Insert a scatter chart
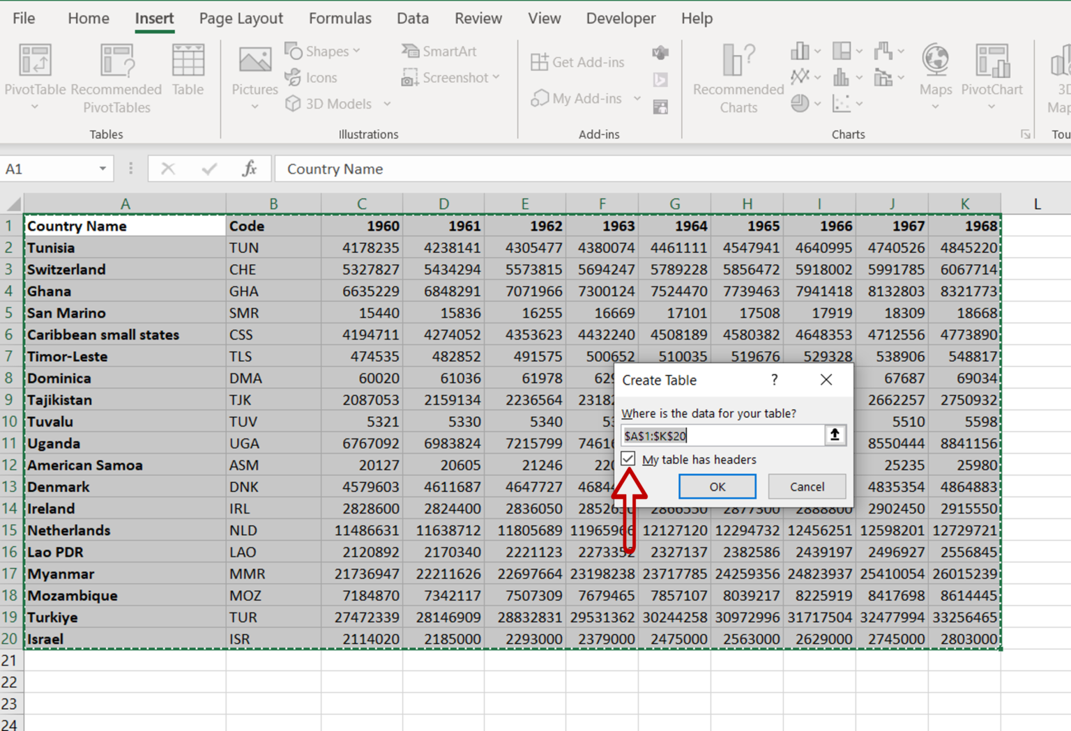 (840, 103)
